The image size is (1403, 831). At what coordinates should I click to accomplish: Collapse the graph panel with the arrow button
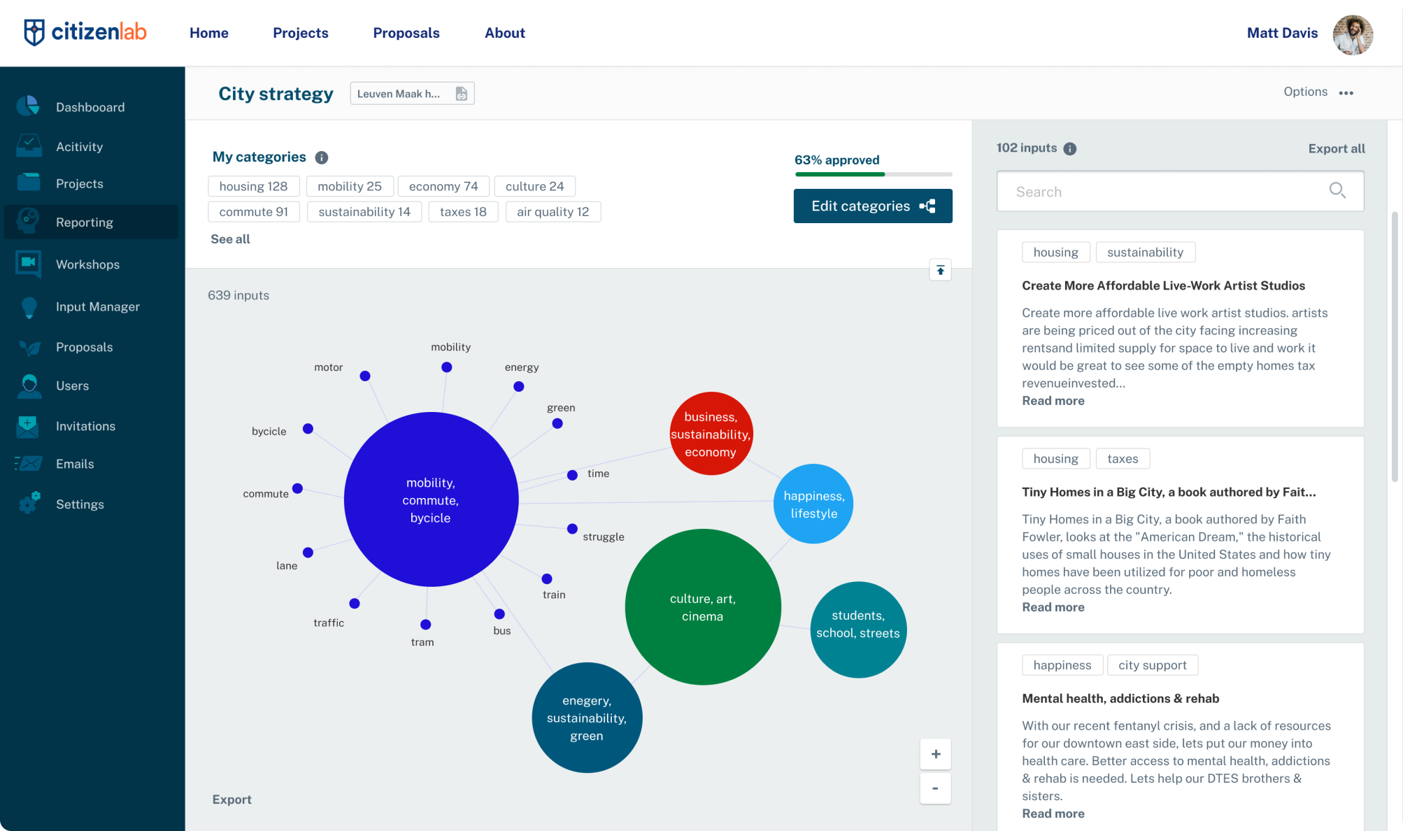point(940,270)
